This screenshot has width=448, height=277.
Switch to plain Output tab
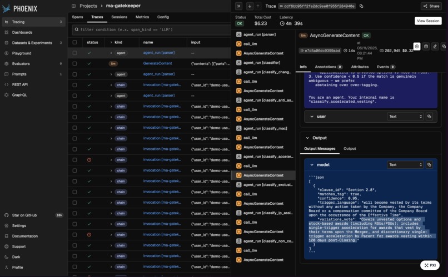[x=350, y=149]
